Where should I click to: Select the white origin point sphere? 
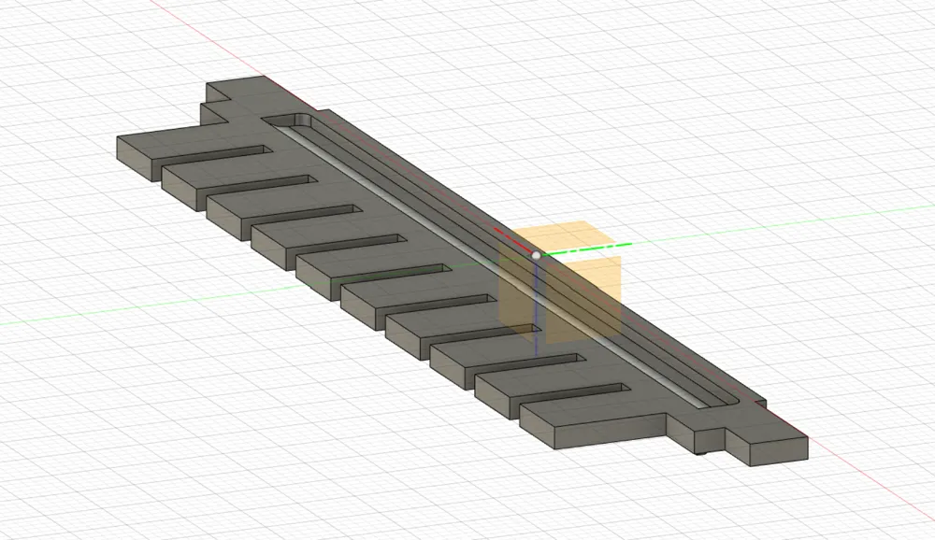(536, 255)
